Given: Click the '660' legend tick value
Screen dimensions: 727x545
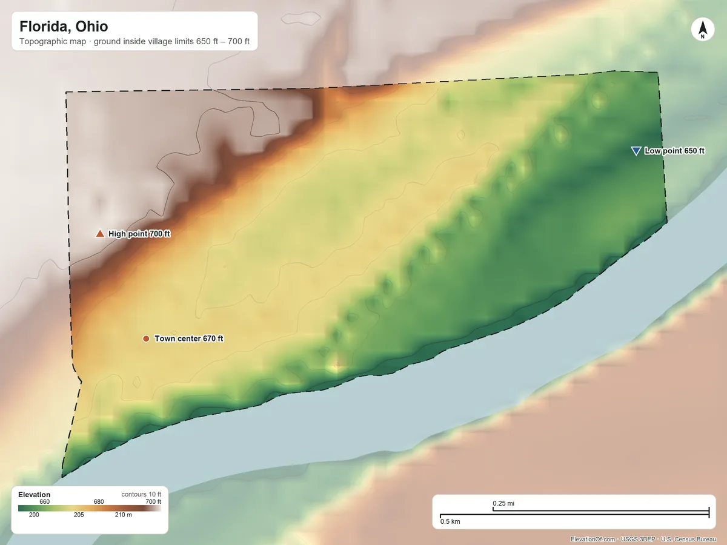Looking at the screenshot, I should pos(44,501).
